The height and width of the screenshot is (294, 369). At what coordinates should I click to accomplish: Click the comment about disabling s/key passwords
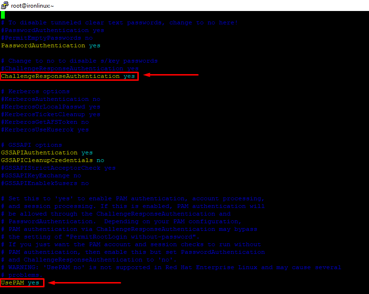[x=79, y=61]
